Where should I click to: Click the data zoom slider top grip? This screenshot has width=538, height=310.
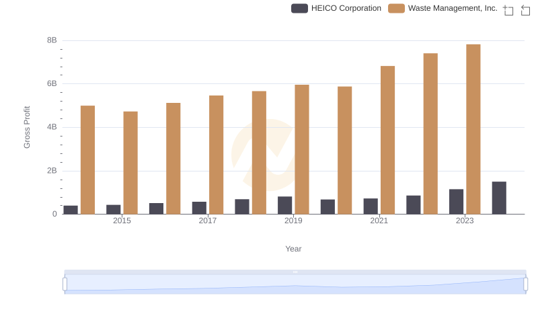[x=295, y=272]
